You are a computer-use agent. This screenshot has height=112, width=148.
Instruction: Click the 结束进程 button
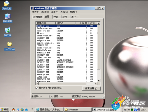(x=91, y=89)
